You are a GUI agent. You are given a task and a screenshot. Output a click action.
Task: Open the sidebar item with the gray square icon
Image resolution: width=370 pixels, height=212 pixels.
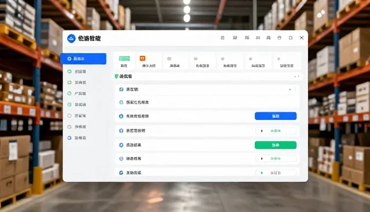77,127
